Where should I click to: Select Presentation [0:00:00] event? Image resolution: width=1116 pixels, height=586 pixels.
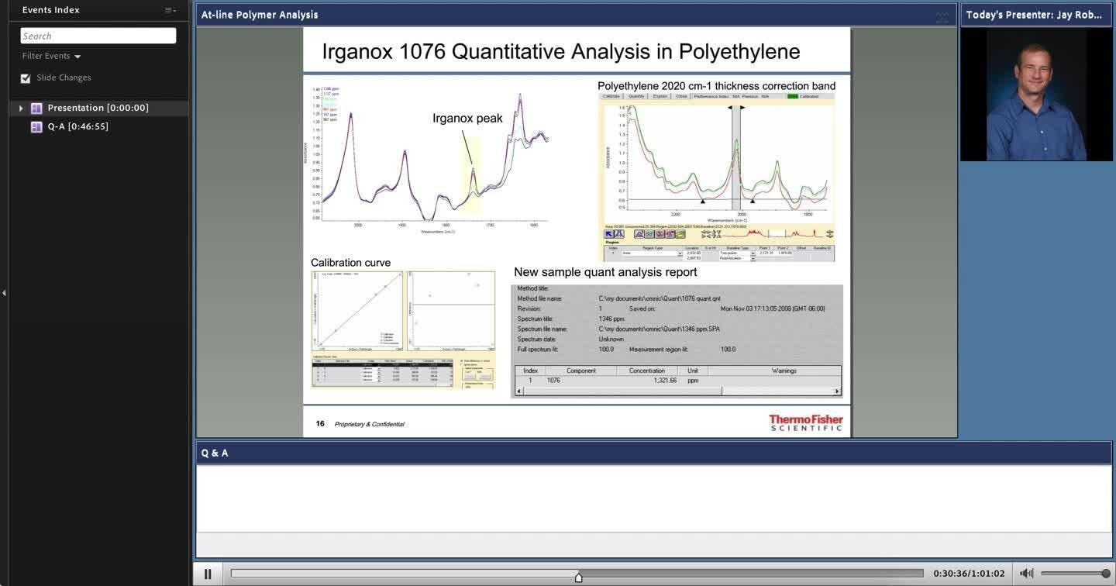[98, 108]
